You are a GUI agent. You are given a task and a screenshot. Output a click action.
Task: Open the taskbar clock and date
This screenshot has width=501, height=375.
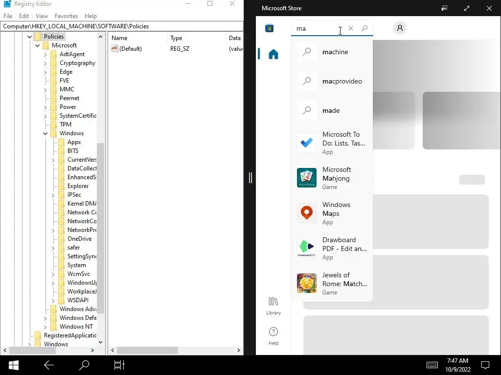tap(457, 365)
